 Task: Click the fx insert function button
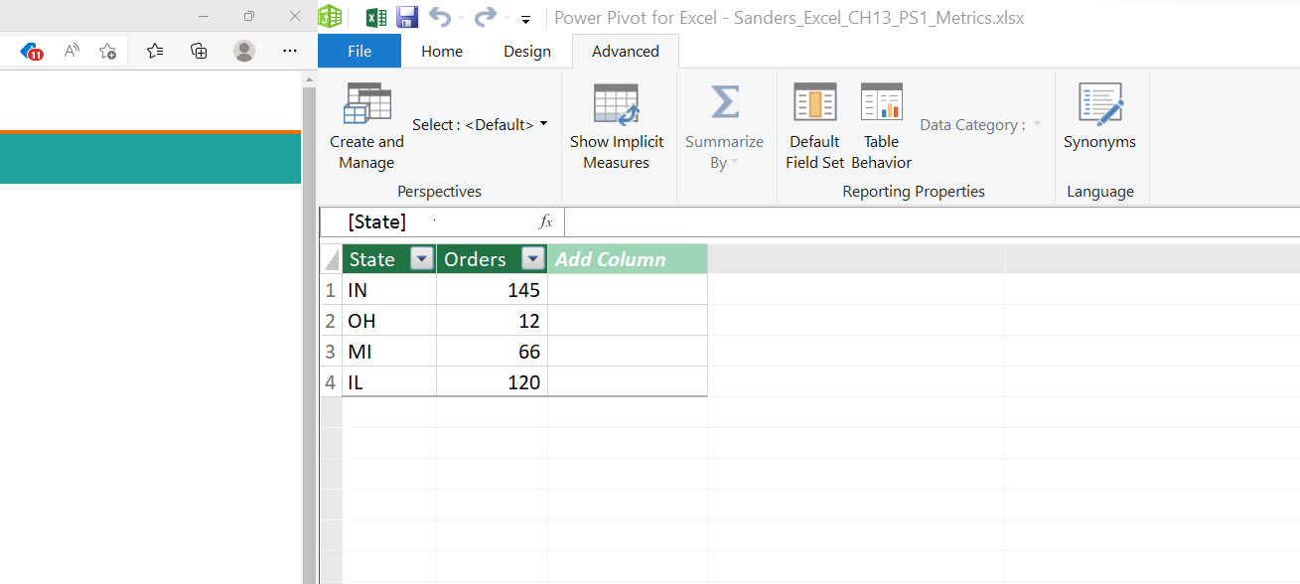[x=545, y=222]
